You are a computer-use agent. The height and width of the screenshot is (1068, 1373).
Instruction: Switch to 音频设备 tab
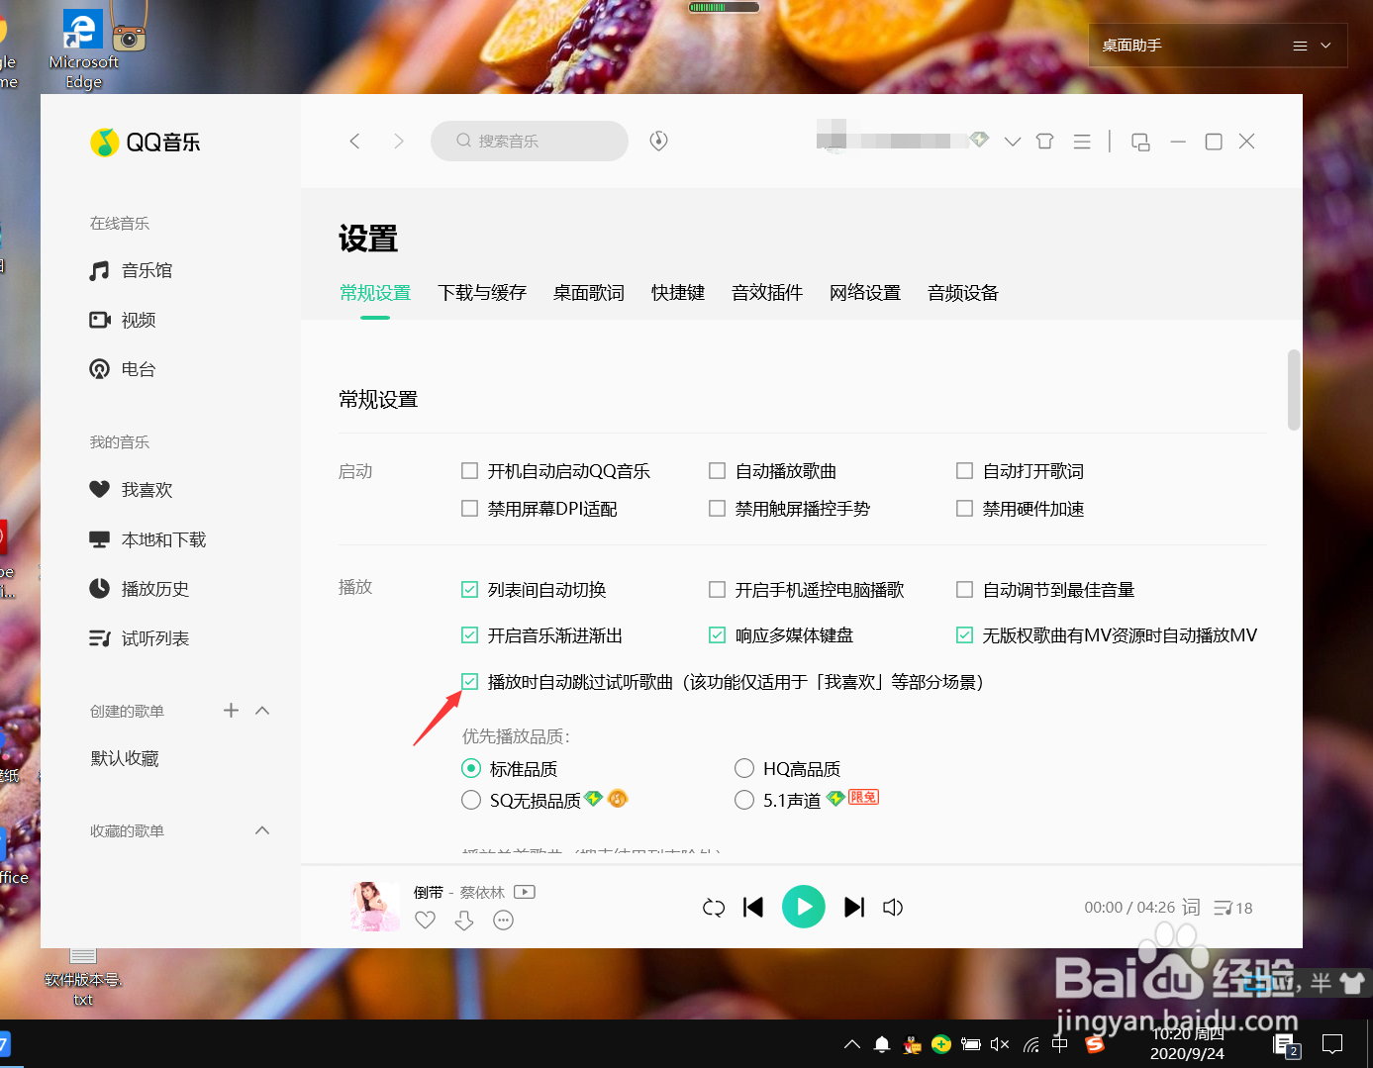tap(963, 292)
